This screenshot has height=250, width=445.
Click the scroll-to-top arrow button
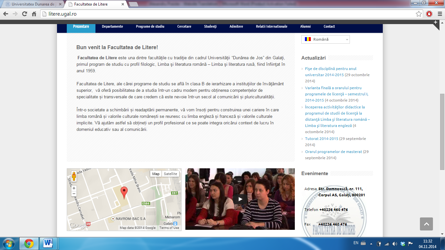(x=426, y=224)
